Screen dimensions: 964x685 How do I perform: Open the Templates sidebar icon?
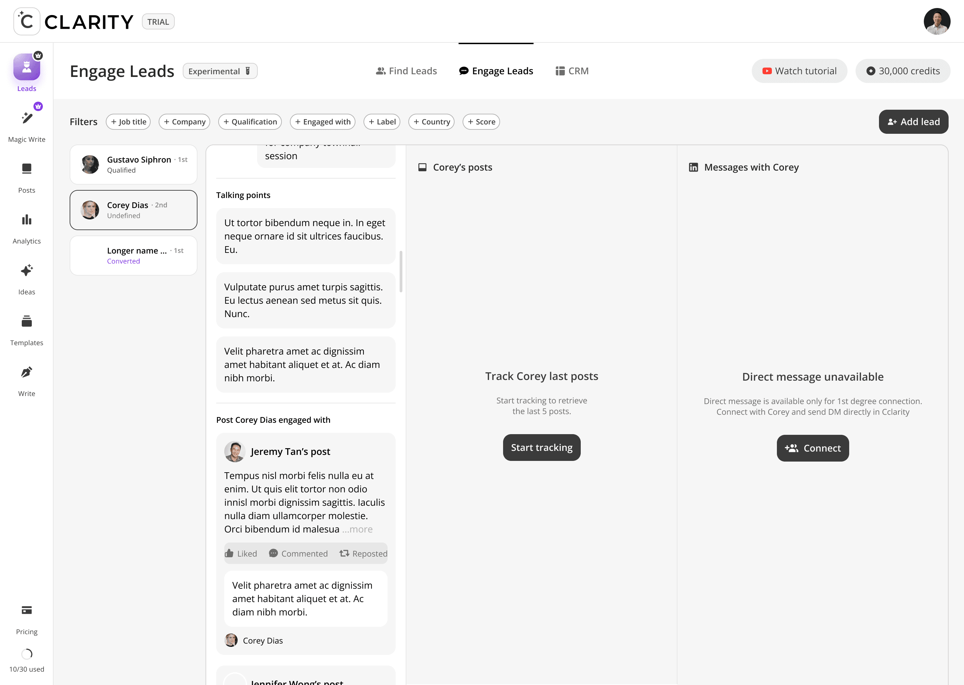[26, 321]
